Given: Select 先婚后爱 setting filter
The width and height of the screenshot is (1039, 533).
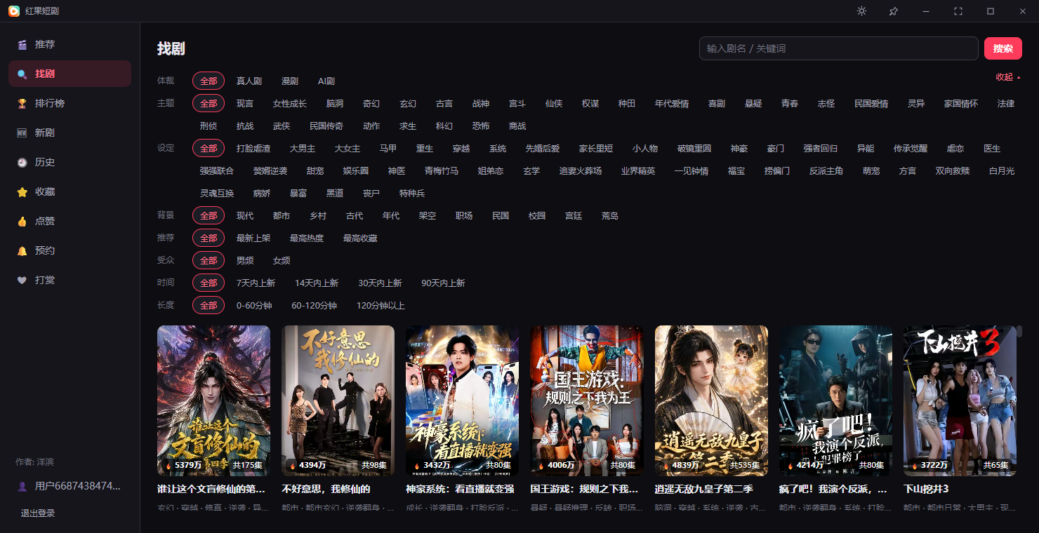Looking at the screenshot, I should [x=543, y=149].
